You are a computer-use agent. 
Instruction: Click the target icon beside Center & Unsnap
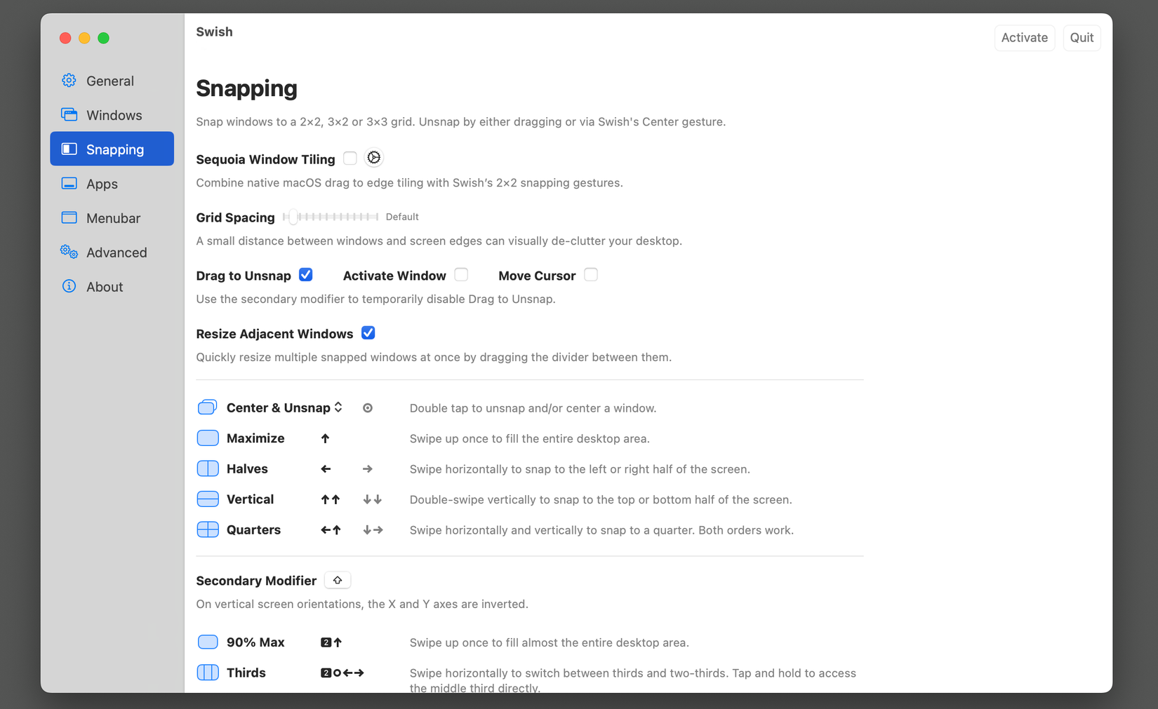(x=368, y=407)
